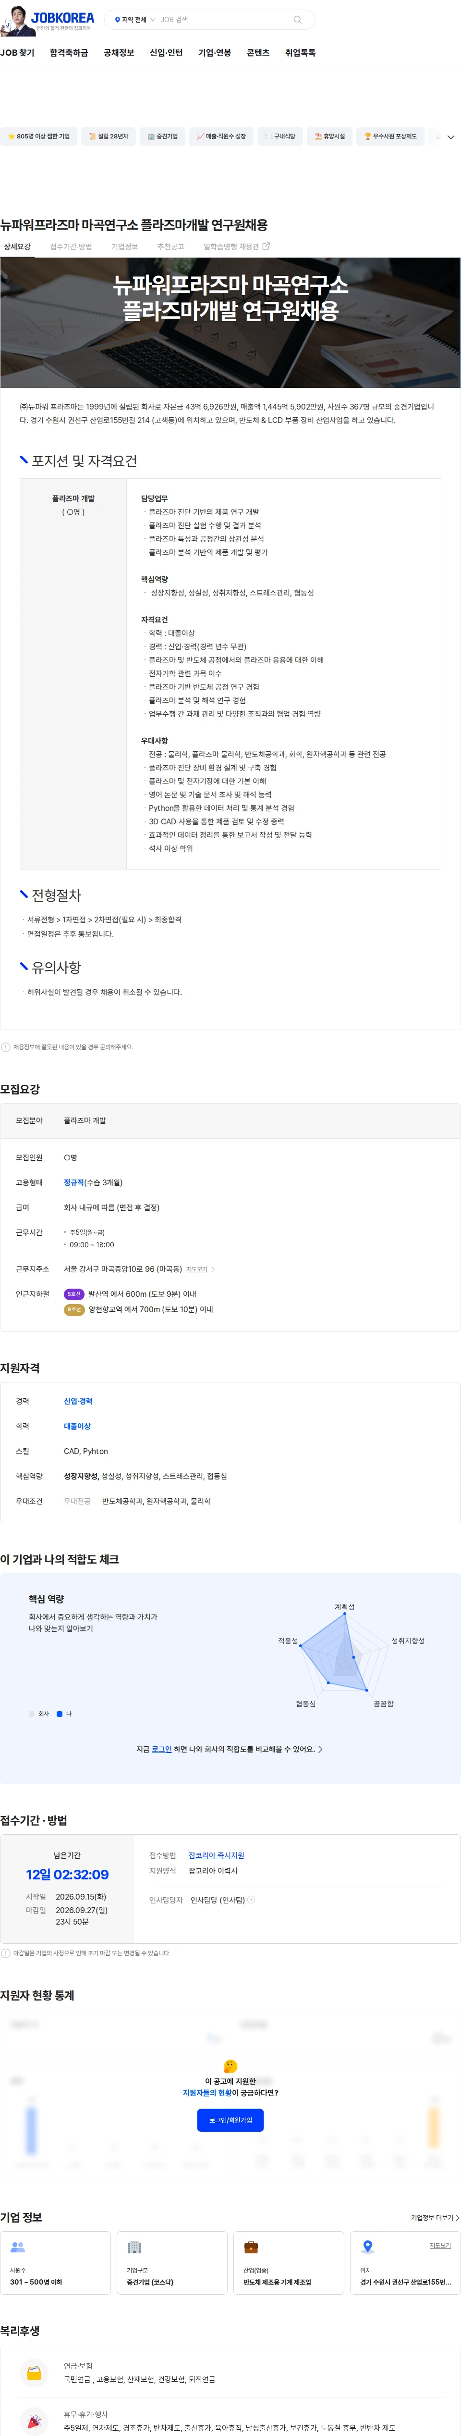Click the 휴양시설 tag

click(330, 136)
